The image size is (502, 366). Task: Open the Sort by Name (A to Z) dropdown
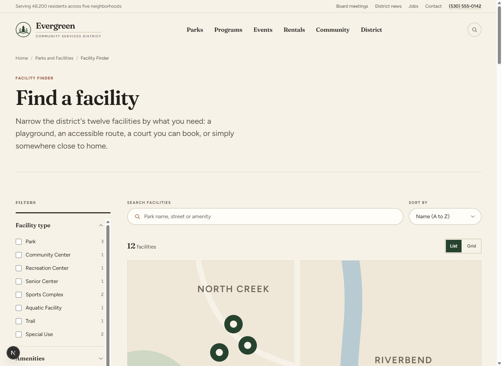coord(445,216)
